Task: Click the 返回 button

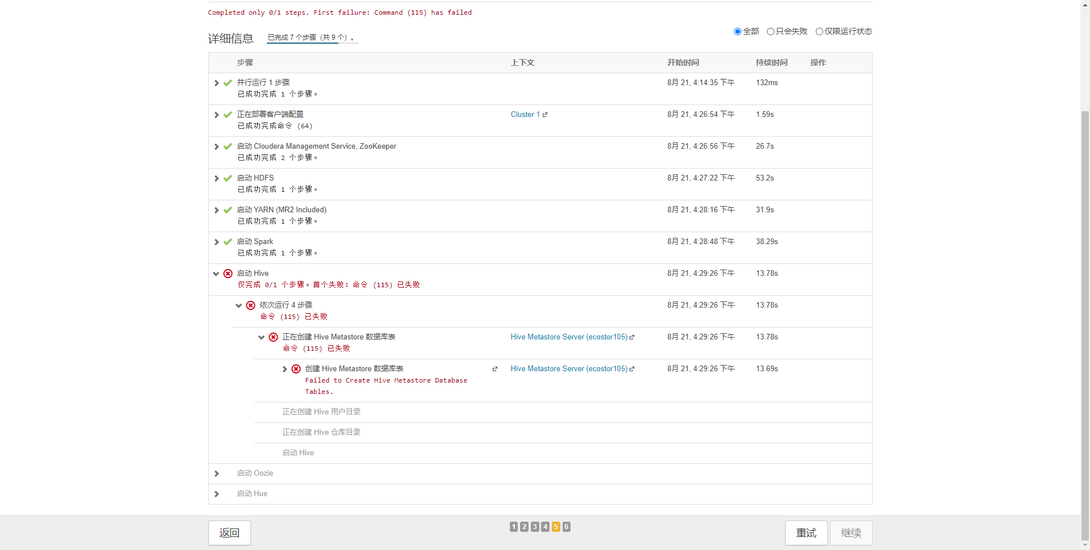Action: (x=229, y=533)
